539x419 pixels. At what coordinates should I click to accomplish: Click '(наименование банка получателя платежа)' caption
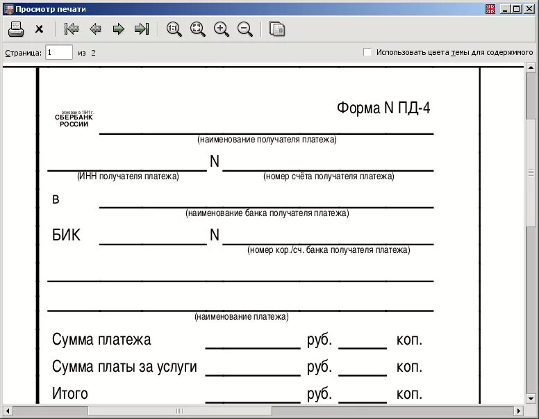(267, 213)
